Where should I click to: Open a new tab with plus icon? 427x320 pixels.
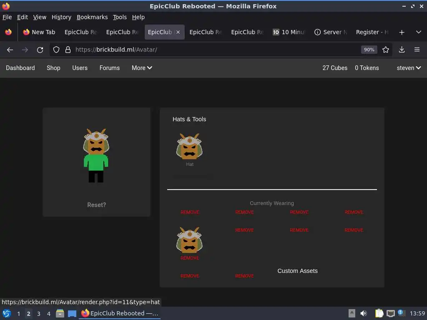point(402,32)
